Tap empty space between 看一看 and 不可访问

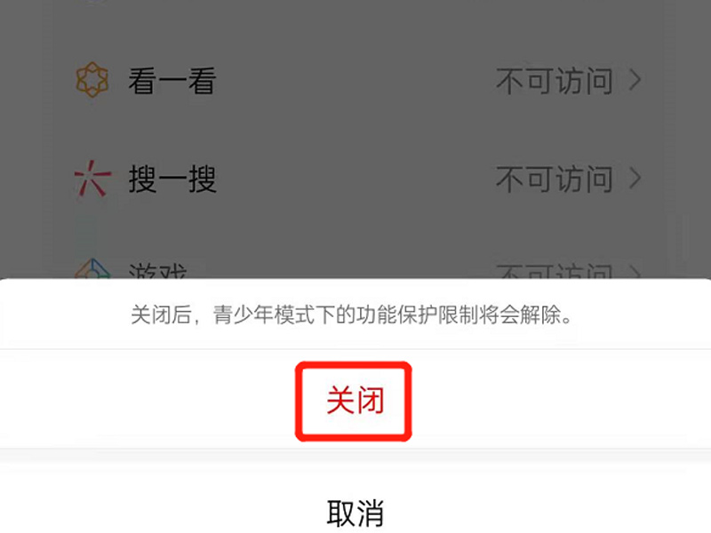pos(355,81)
